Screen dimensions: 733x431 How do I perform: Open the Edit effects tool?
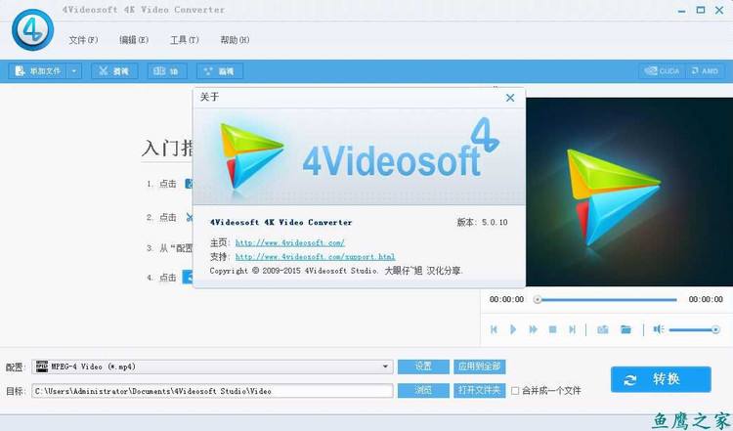(219, 71)
